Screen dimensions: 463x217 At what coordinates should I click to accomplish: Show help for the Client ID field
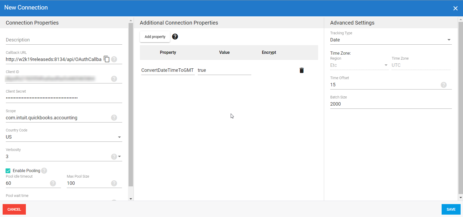(x=114, y=79)
